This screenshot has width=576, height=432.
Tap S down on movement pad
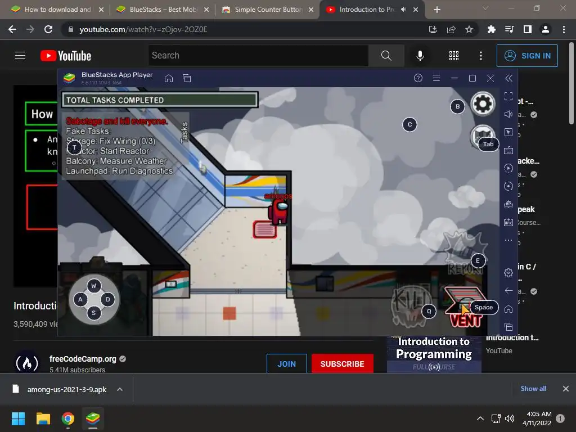click(x=94, y=313)
